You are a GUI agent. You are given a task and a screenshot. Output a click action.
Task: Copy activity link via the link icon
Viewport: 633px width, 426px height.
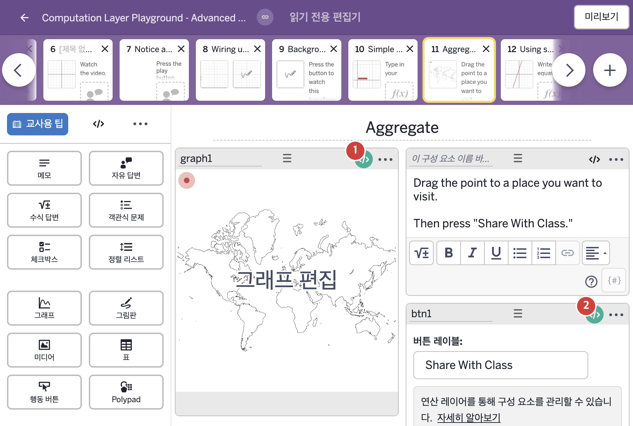pyautogui.click(x=265, y=17)
